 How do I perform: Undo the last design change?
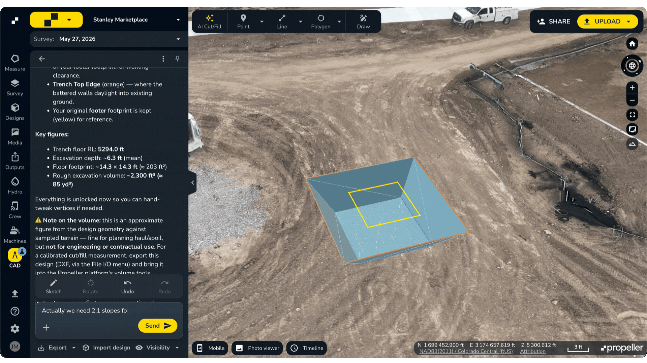click(127, 286)
